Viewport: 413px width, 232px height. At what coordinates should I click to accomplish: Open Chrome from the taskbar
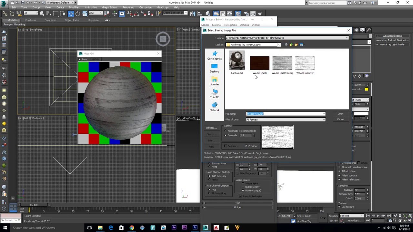pos(132,228)
